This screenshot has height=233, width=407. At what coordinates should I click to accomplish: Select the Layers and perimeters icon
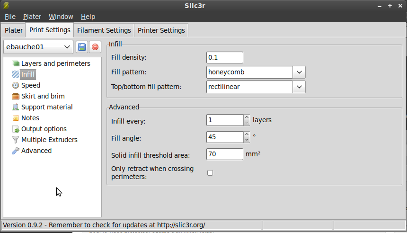tap(16, 63)
